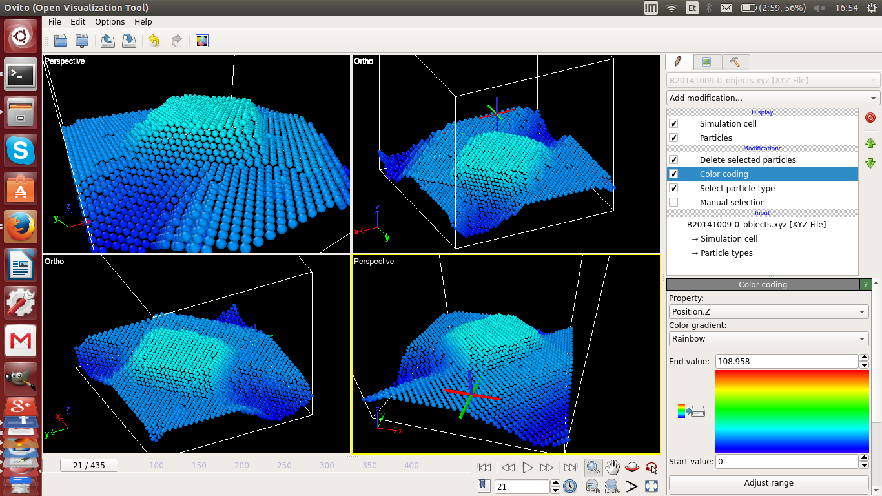Open the Rainbow color gradient dropdown
Image resolution: width=882 pixels, height=496 pixels.
click(768, 338)
